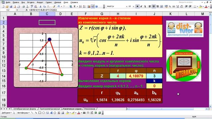The width and height of the screenshot is (212, 119).
Task: Insert WordArt from the drawing toolbar
Action: (x=51, y=113)
